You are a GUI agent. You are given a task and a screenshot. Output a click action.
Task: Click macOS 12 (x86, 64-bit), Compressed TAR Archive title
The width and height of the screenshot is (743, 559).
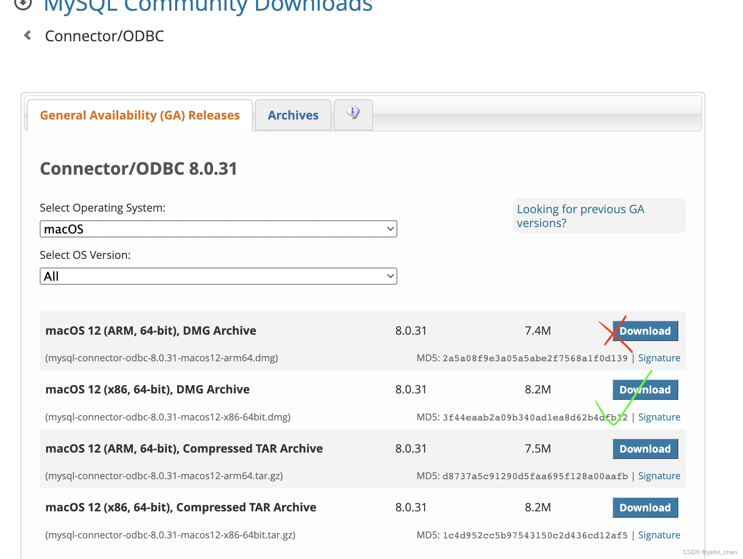(181, 507)
